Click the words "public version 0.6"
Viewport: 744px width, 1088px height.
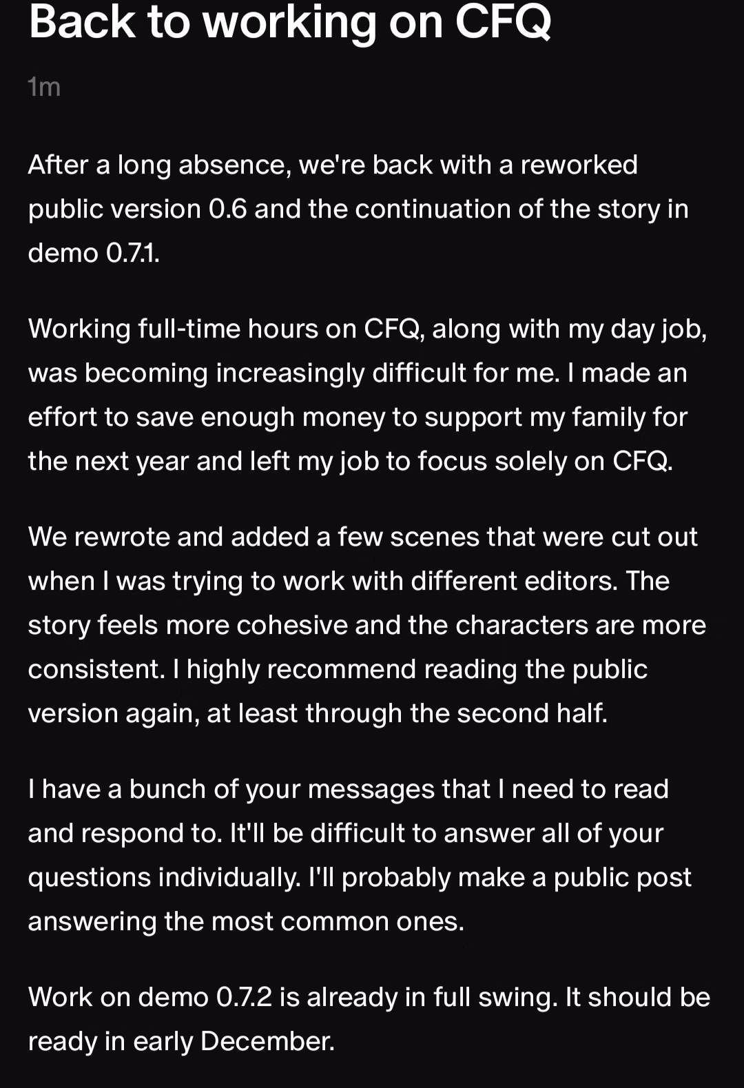tap(137, 209)
